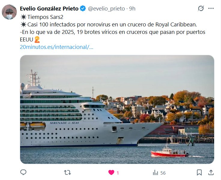Click the name Evelio González Prieto
The image size is (221, 180).
[x=50, y=9]
